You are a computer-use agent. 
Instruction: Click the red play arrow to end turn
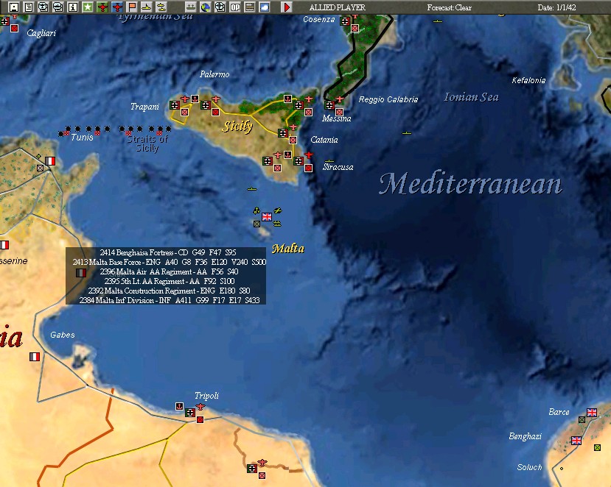(x=287, y=7)
